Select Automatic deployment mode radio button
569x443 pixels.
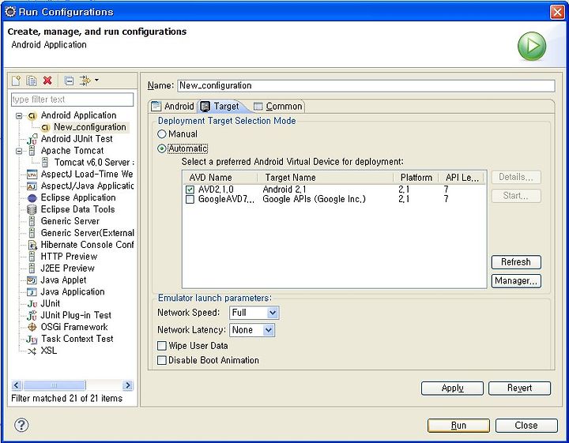pyautogui.click(x=162, y=148)
